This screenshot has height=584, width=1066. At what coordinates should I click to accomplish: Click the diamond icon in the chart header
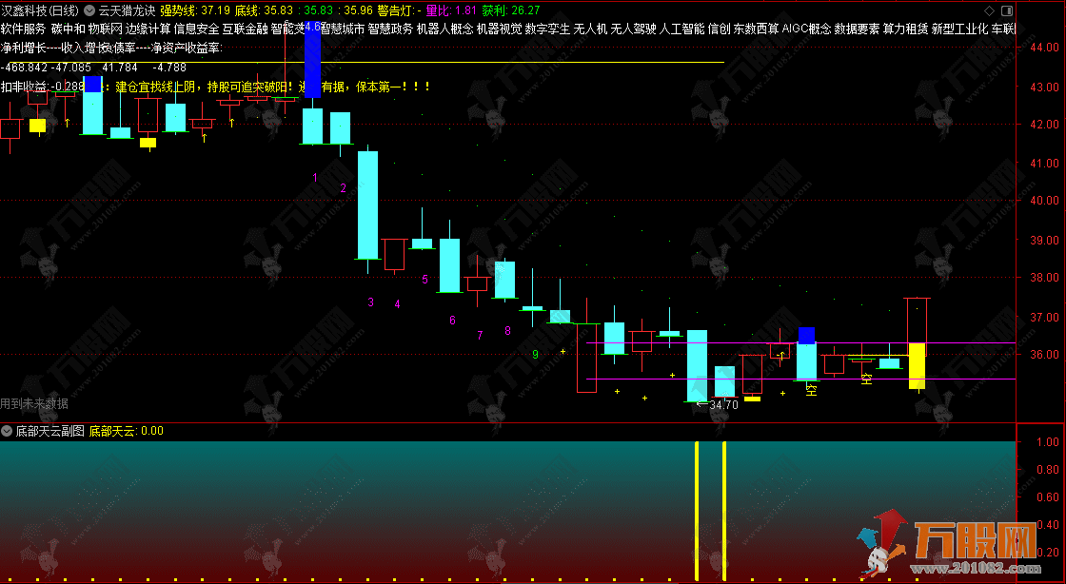[x=989, y=10]
